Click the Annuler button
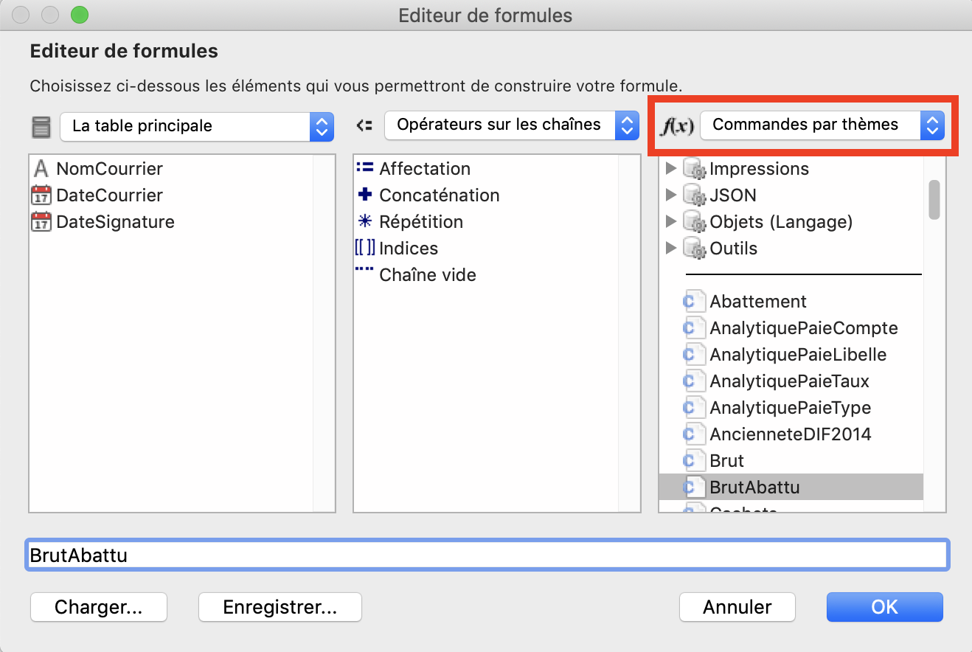972x652 pixels. [x=737, y=607]
